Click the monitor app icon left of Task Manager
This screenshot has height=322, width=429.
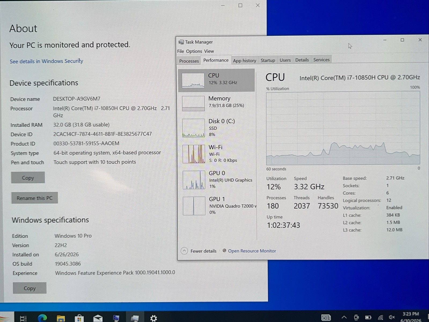pos(116,318)
